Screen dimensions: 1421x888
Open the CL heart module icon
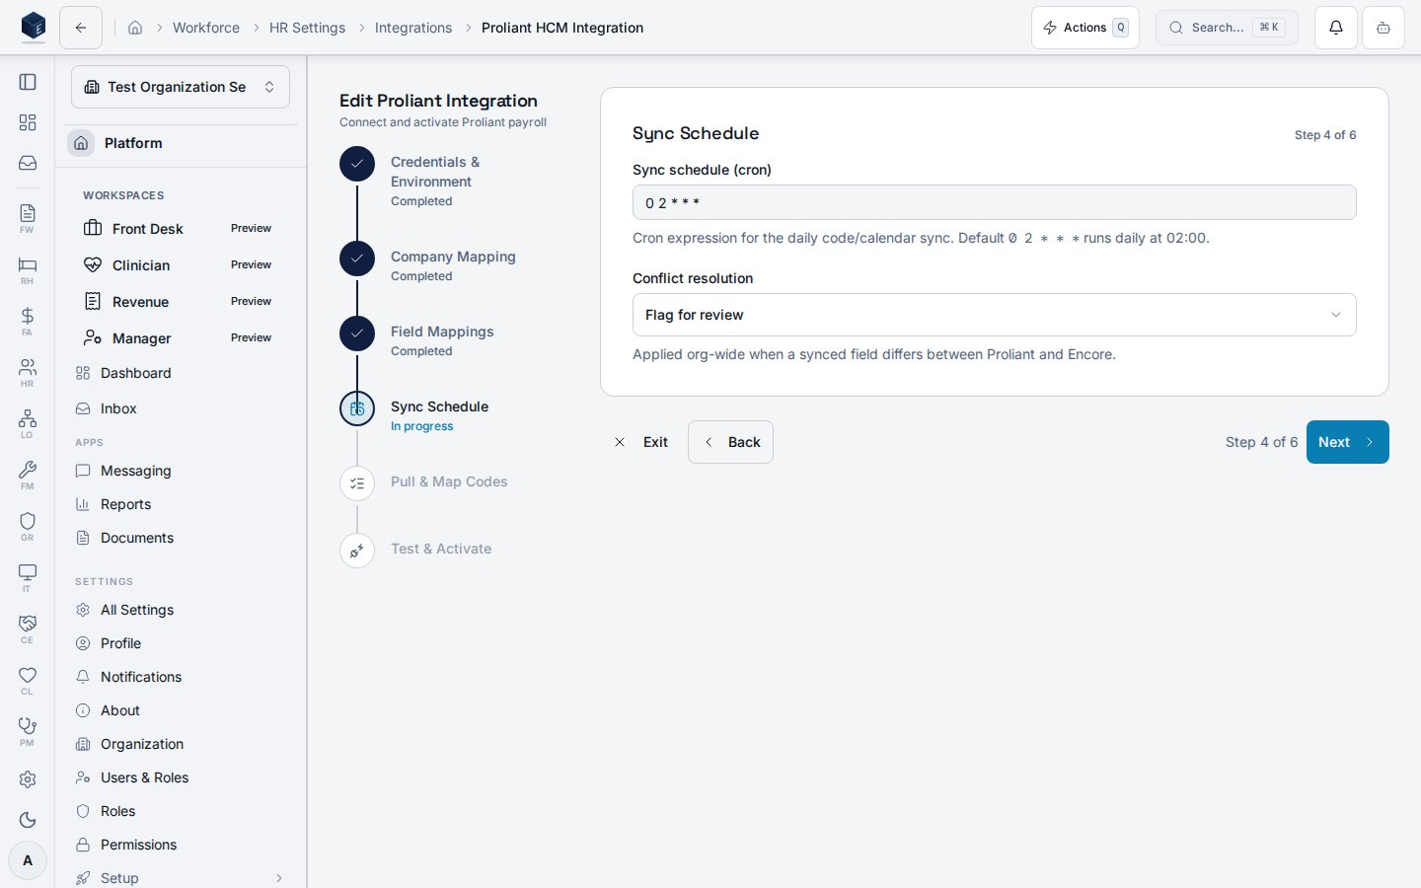pyautogui.click(x=28, y=680)
